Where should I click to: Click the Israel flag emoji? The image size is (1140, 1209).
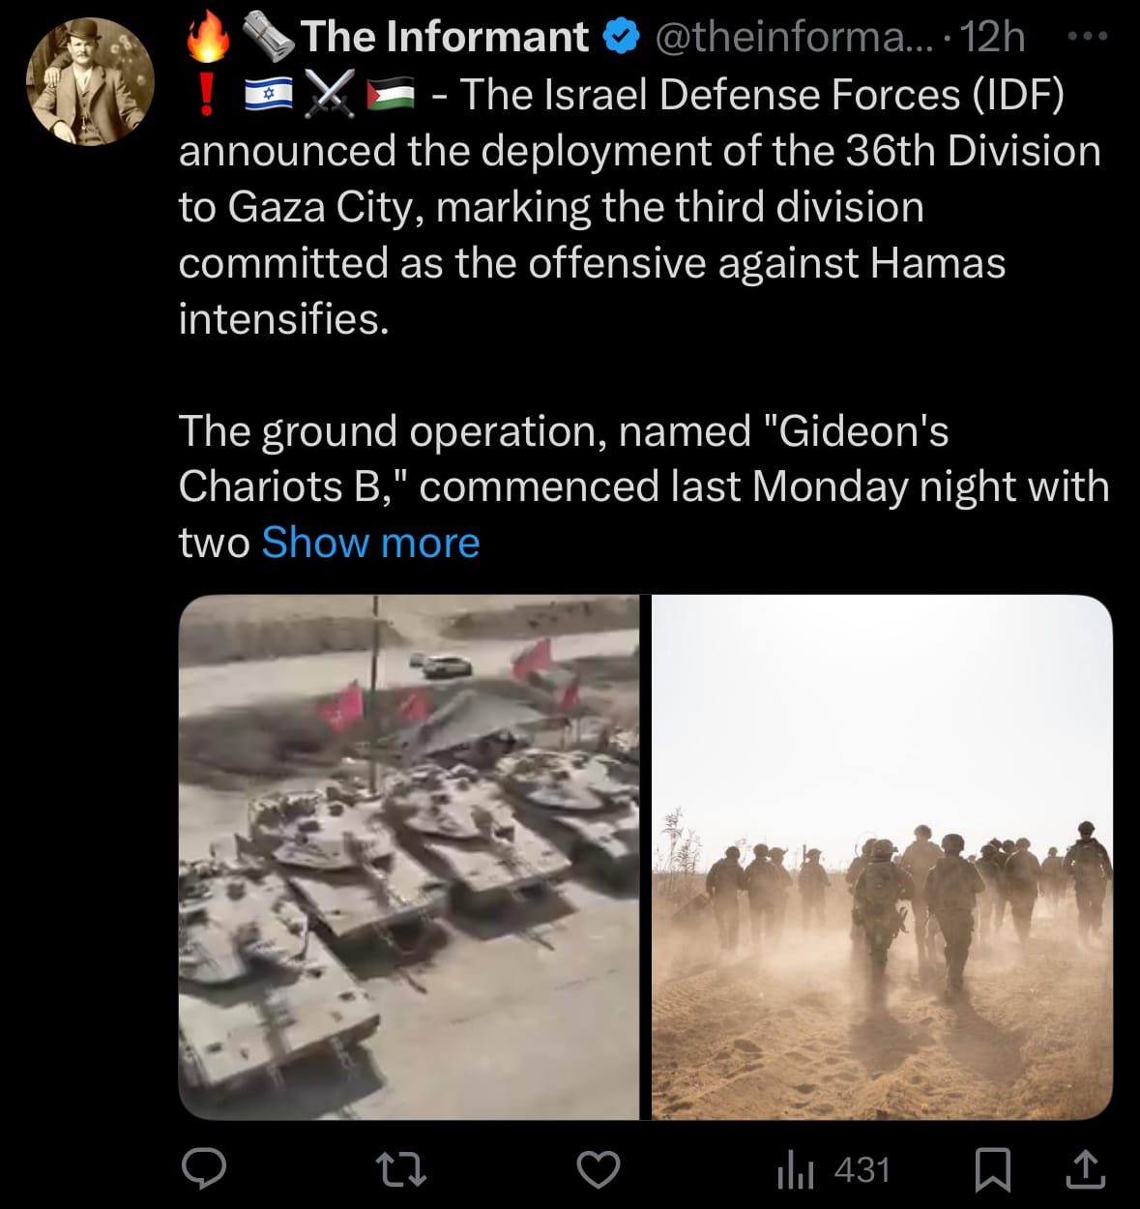269,94
